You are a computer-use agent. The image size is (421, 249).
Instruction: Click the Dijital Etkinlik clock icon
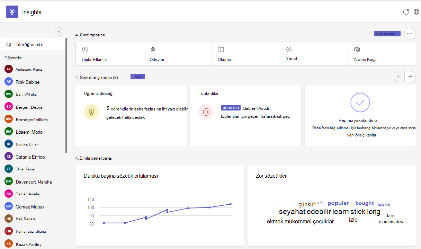pos(85,50)
